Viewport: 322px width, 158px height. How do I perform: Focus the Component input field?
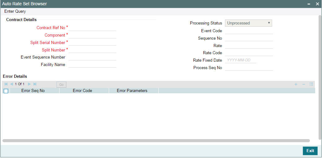tap(92, 35)
